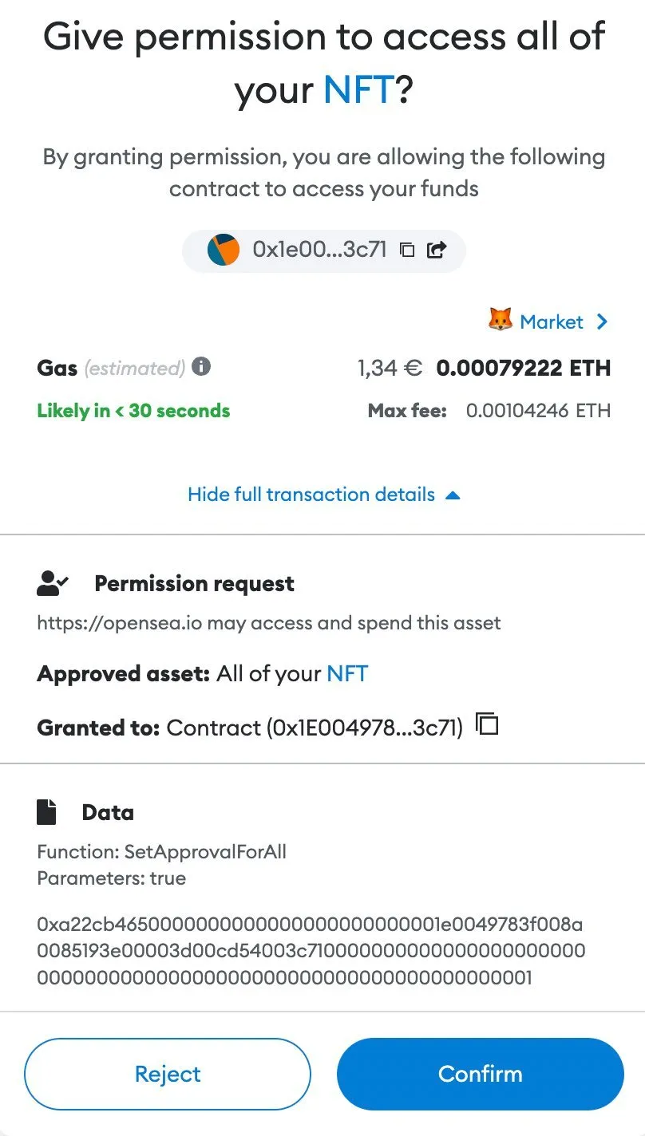645x1136 pixels.
Task: Click the 0x1e00...3c71 address pill
Action: point(319,250)
